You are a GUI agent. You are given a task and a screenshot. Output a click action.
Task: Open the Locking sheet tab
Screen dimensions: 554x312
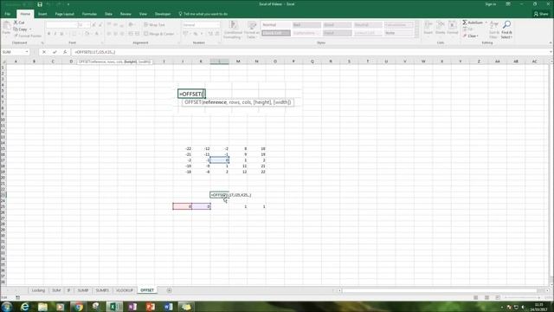tap(38, 290)
